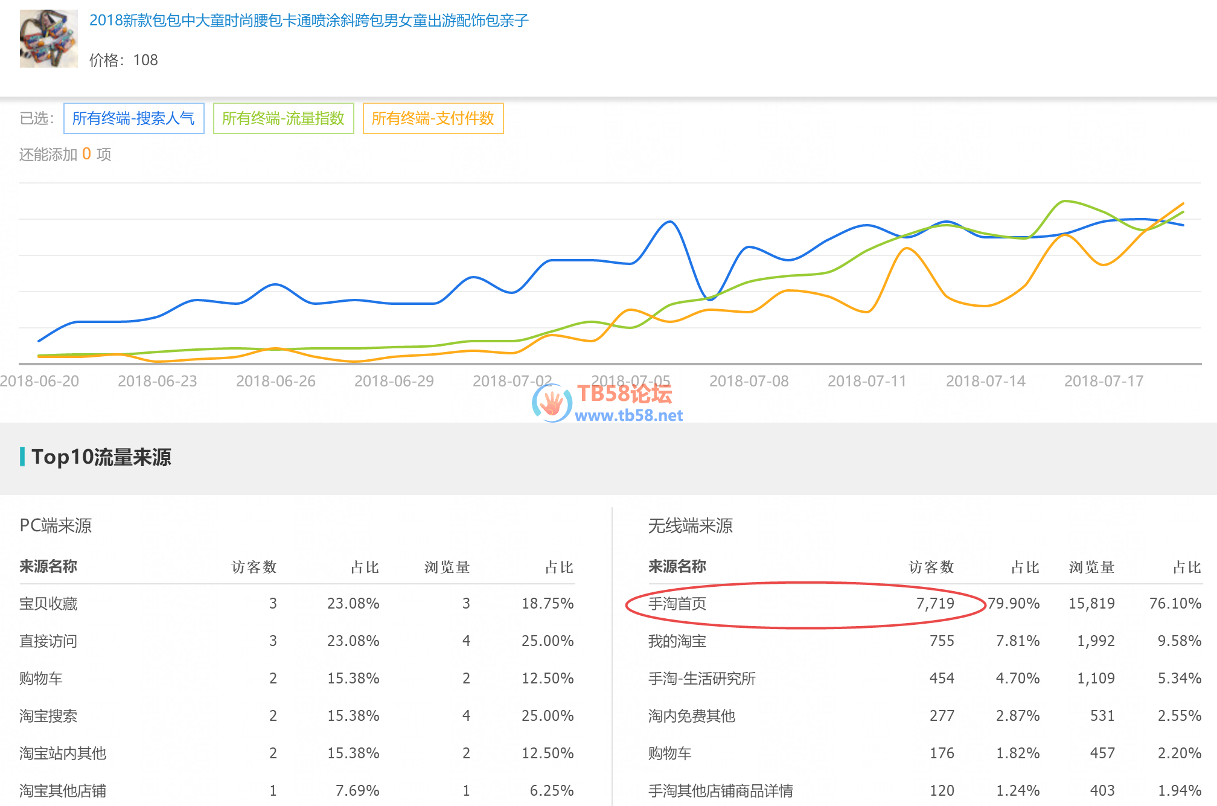The width and height of the screenshot is (1217, 806).
Task: Select the 手淘首页 source row
Action: [x=925, y=604]
